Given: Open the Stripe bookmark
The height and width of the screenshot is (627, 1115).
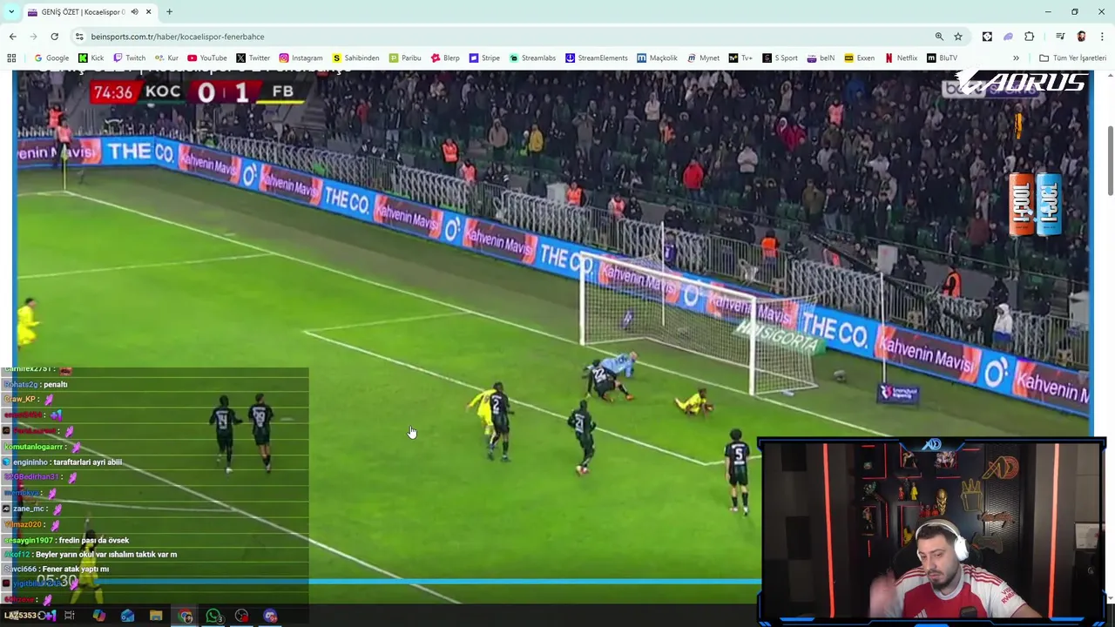Looking at the screenshot, I should coord(484,58).
